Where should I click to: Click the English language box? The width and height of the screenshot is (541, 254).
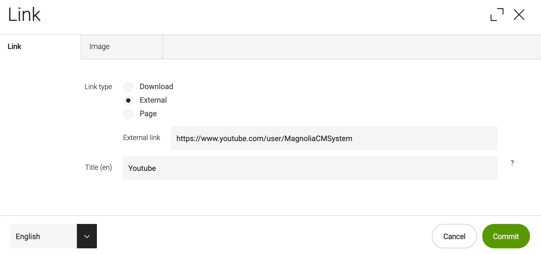coord(43,236)
